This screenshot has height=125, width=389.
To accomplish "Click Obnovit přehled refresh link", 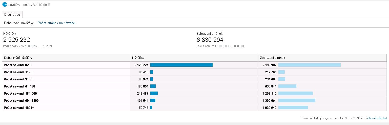I will 377,118.
